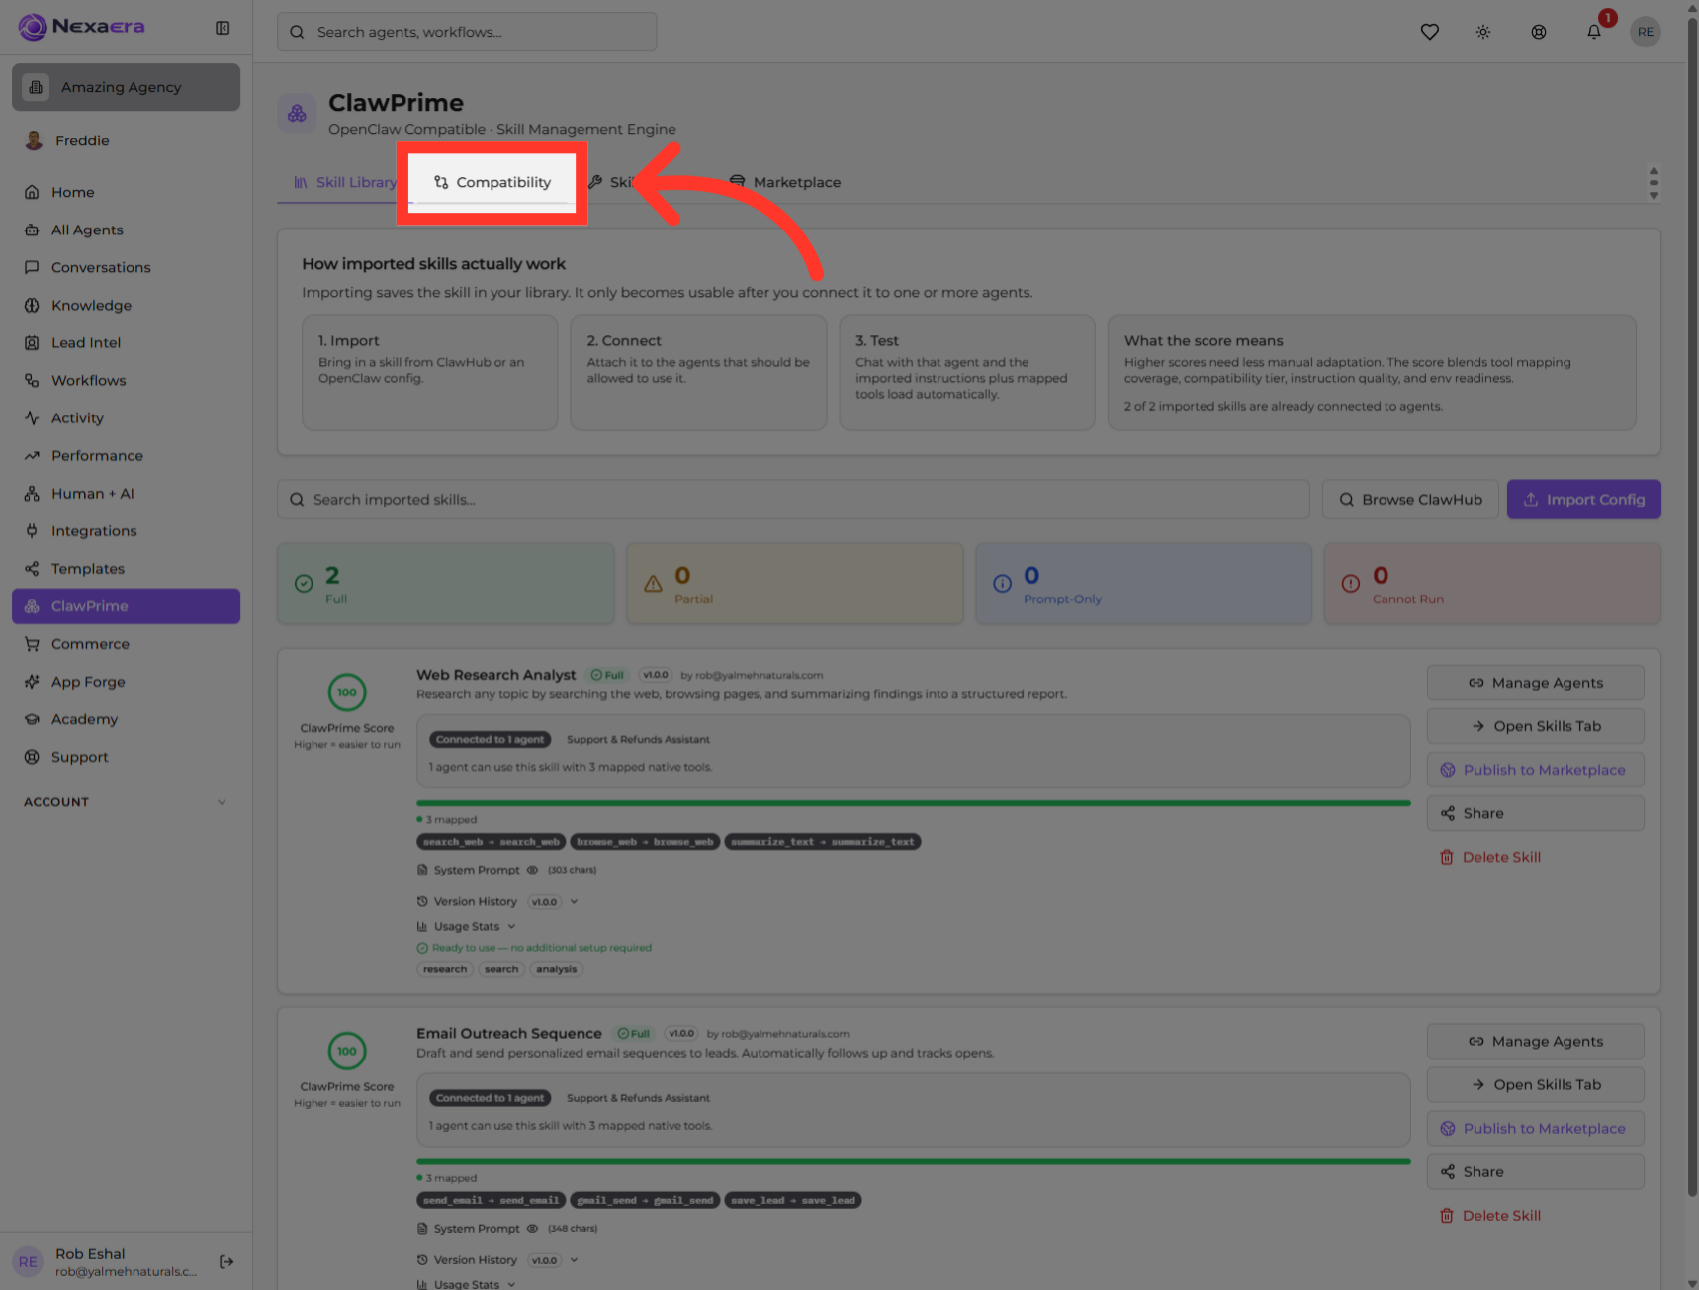Click the logout icon beside Rob Eshal
1699x1290 pixels.
point(226,1261)
